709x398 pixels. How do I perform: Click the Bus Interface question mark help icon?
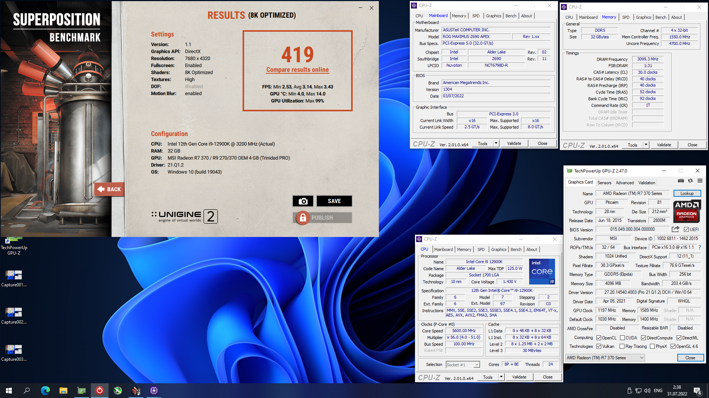coord(700,247)
